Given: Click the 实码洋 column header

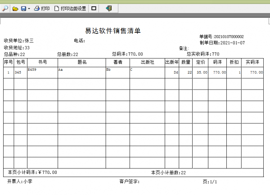Looking at the screenshot, I should [x=252, y=62].
